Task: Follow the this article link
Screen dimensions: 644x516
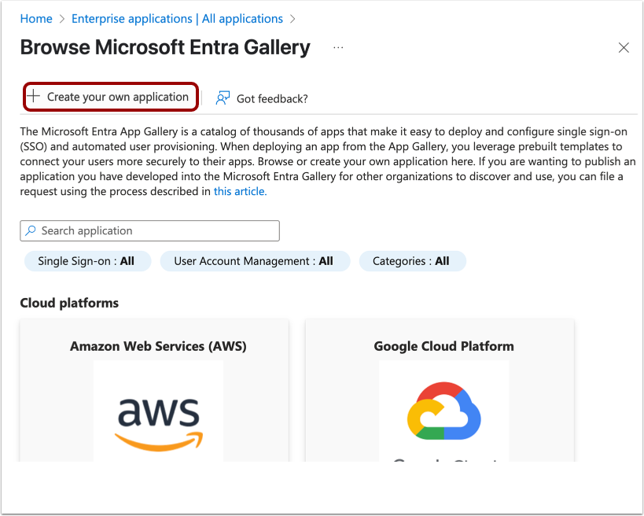Action: pos(239,190)
